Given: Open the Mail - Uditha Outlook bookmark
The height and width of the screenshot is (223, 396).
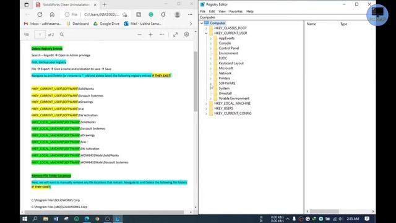Looking at the screenshot, I should click(142, 24).
